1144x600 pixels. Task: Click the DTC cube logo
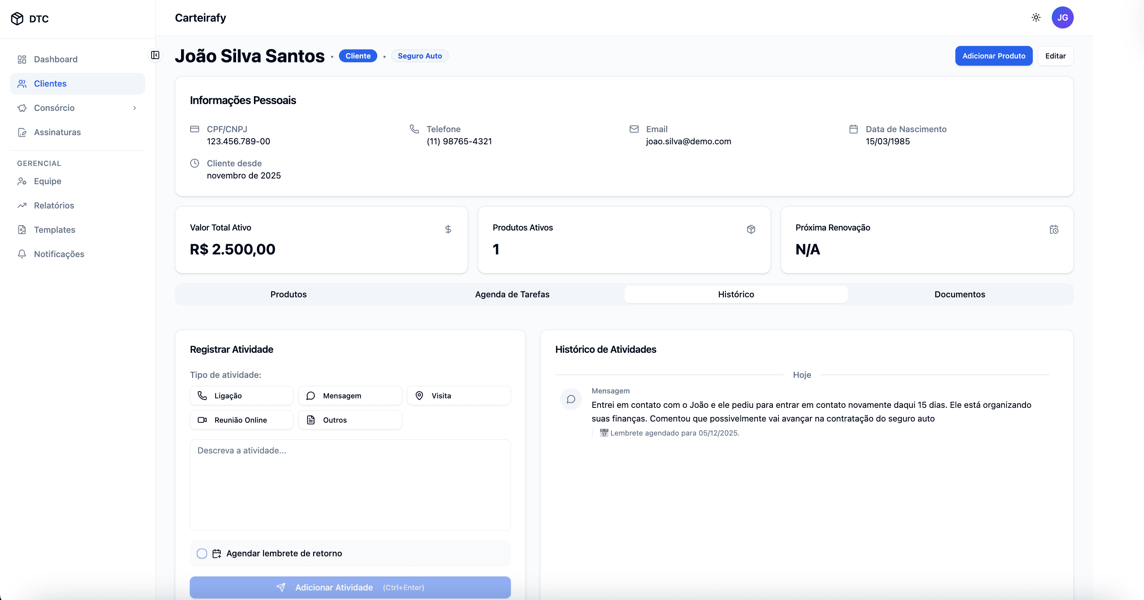17,19
